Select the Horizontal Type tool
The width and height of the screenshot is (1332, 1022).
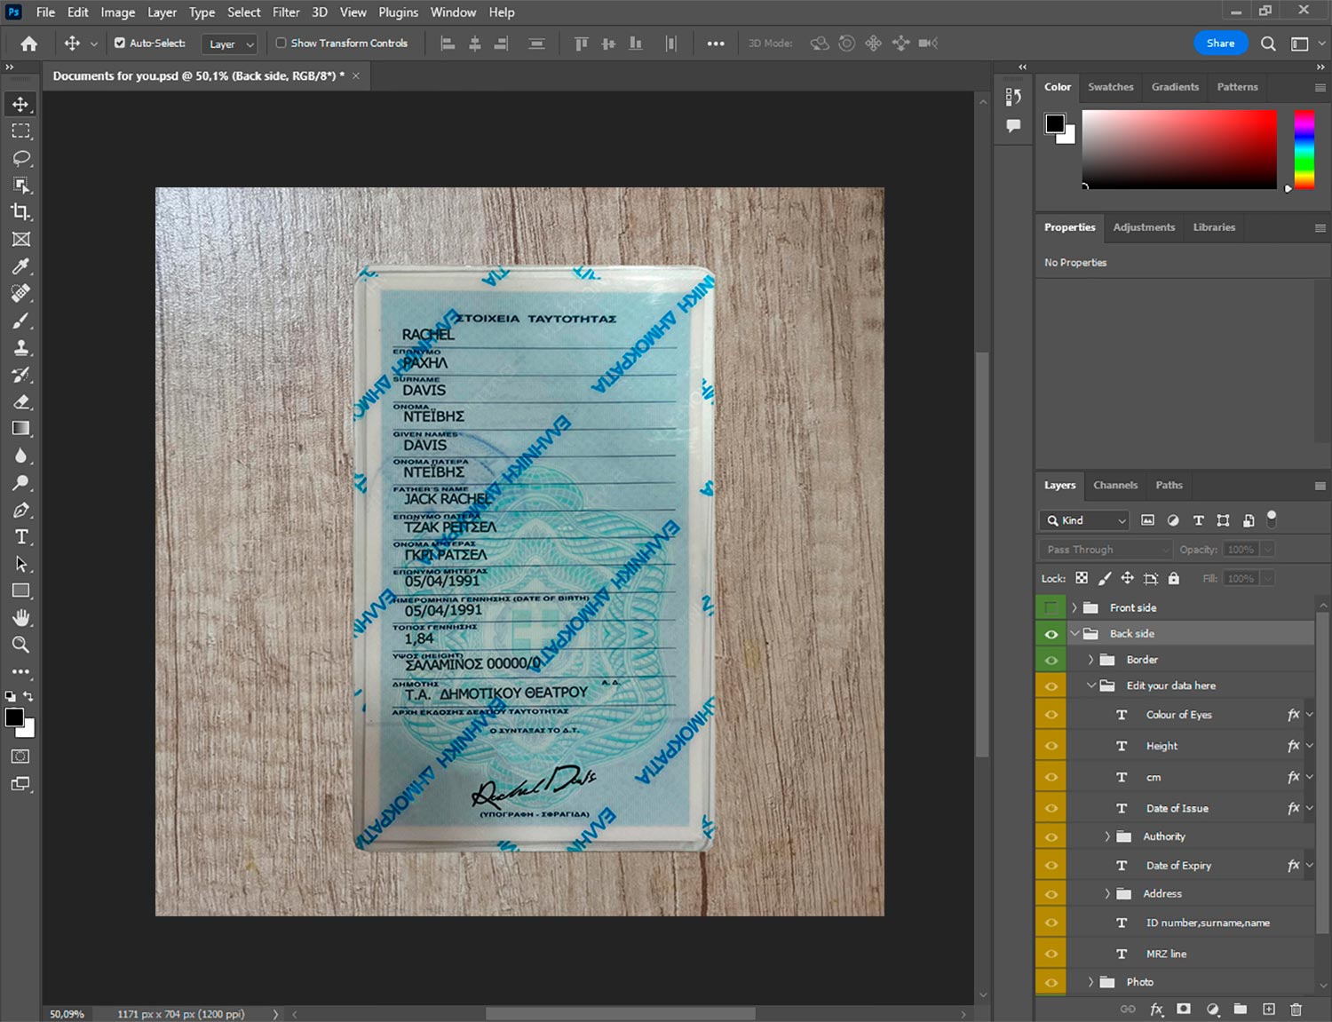(20, 537)
